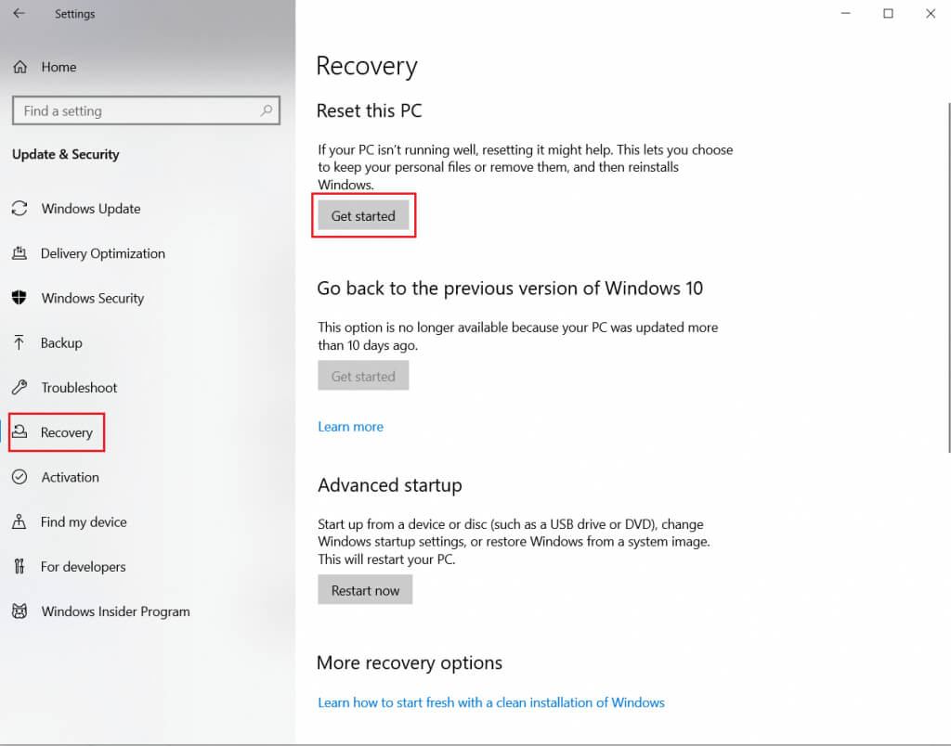The image size is (951, 746).
Task: Click the For developers icon
Action: [x=20, y=566]
